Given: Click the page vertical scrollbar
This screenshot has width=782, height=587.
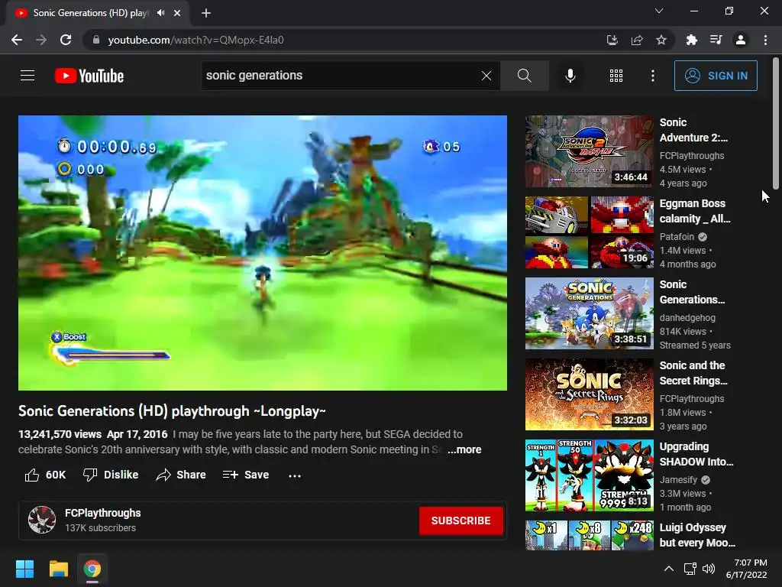Looking at the screenshot, I should click(x=777, y=123).
